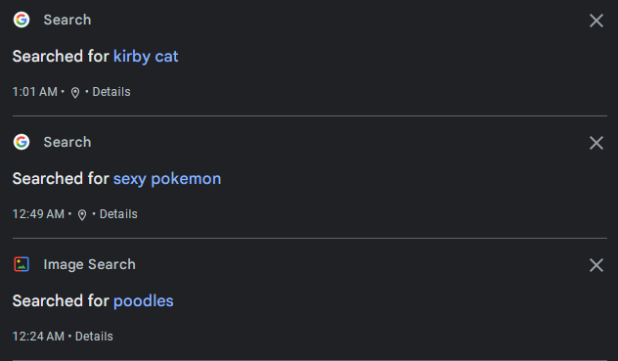Click the 12:24 AM timestamp

[x=38, y=337]
